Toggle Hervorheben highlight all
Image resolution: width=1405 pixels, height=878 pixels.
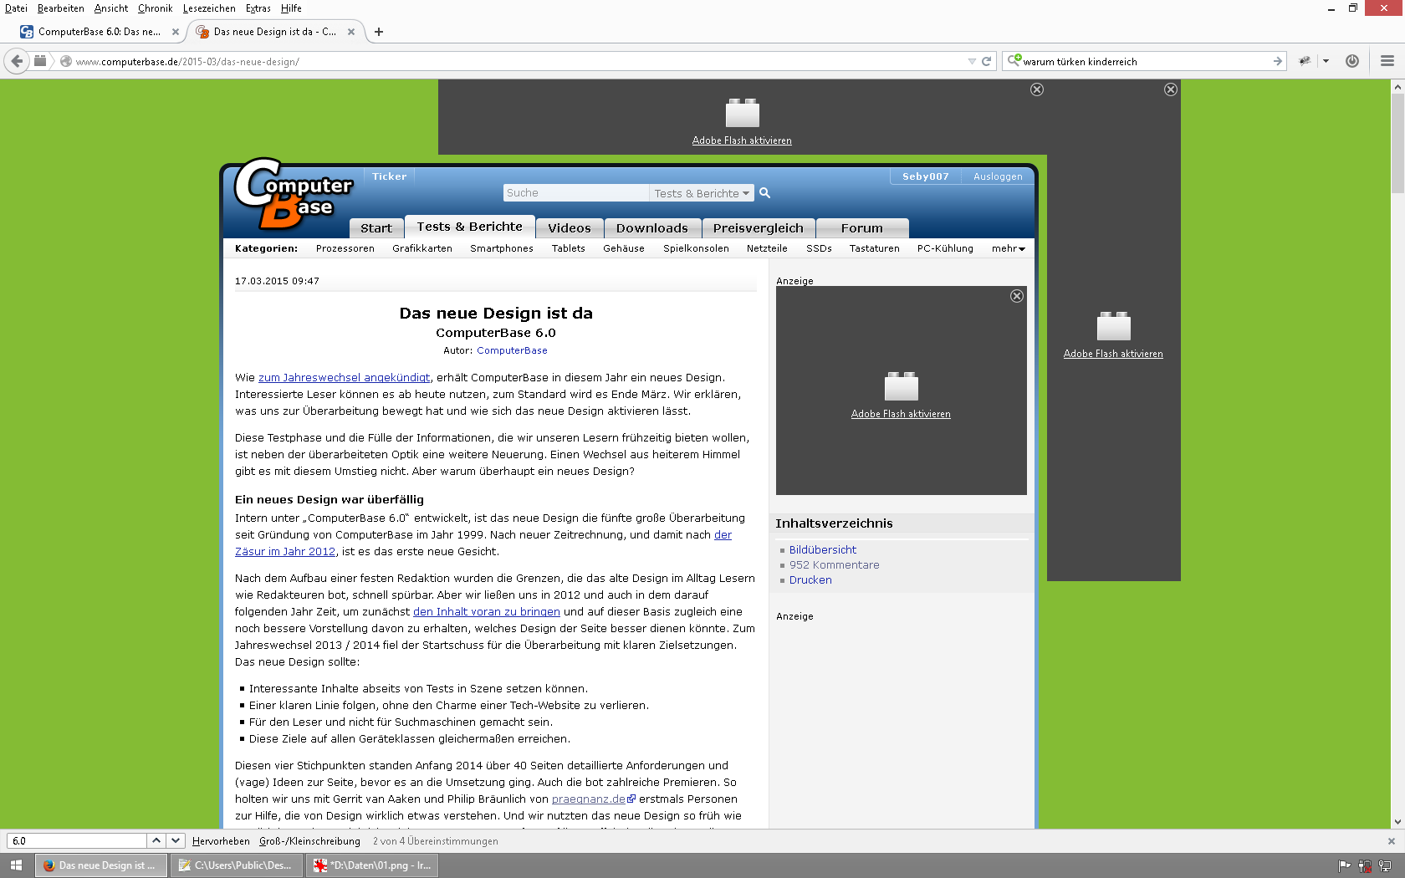tap(221, 841)
